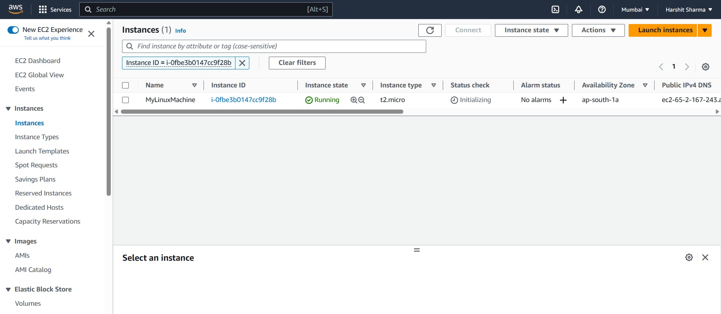
Task: Open Spot Requests page
Action: [36, 165]
